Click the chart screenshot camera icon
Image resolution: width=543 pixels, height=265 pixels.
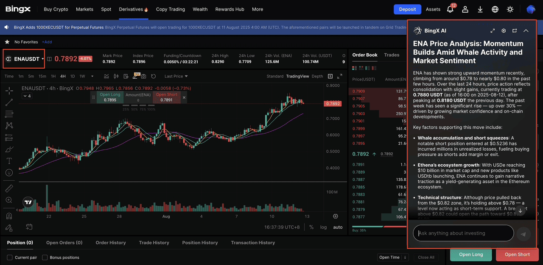click(144, 76)
